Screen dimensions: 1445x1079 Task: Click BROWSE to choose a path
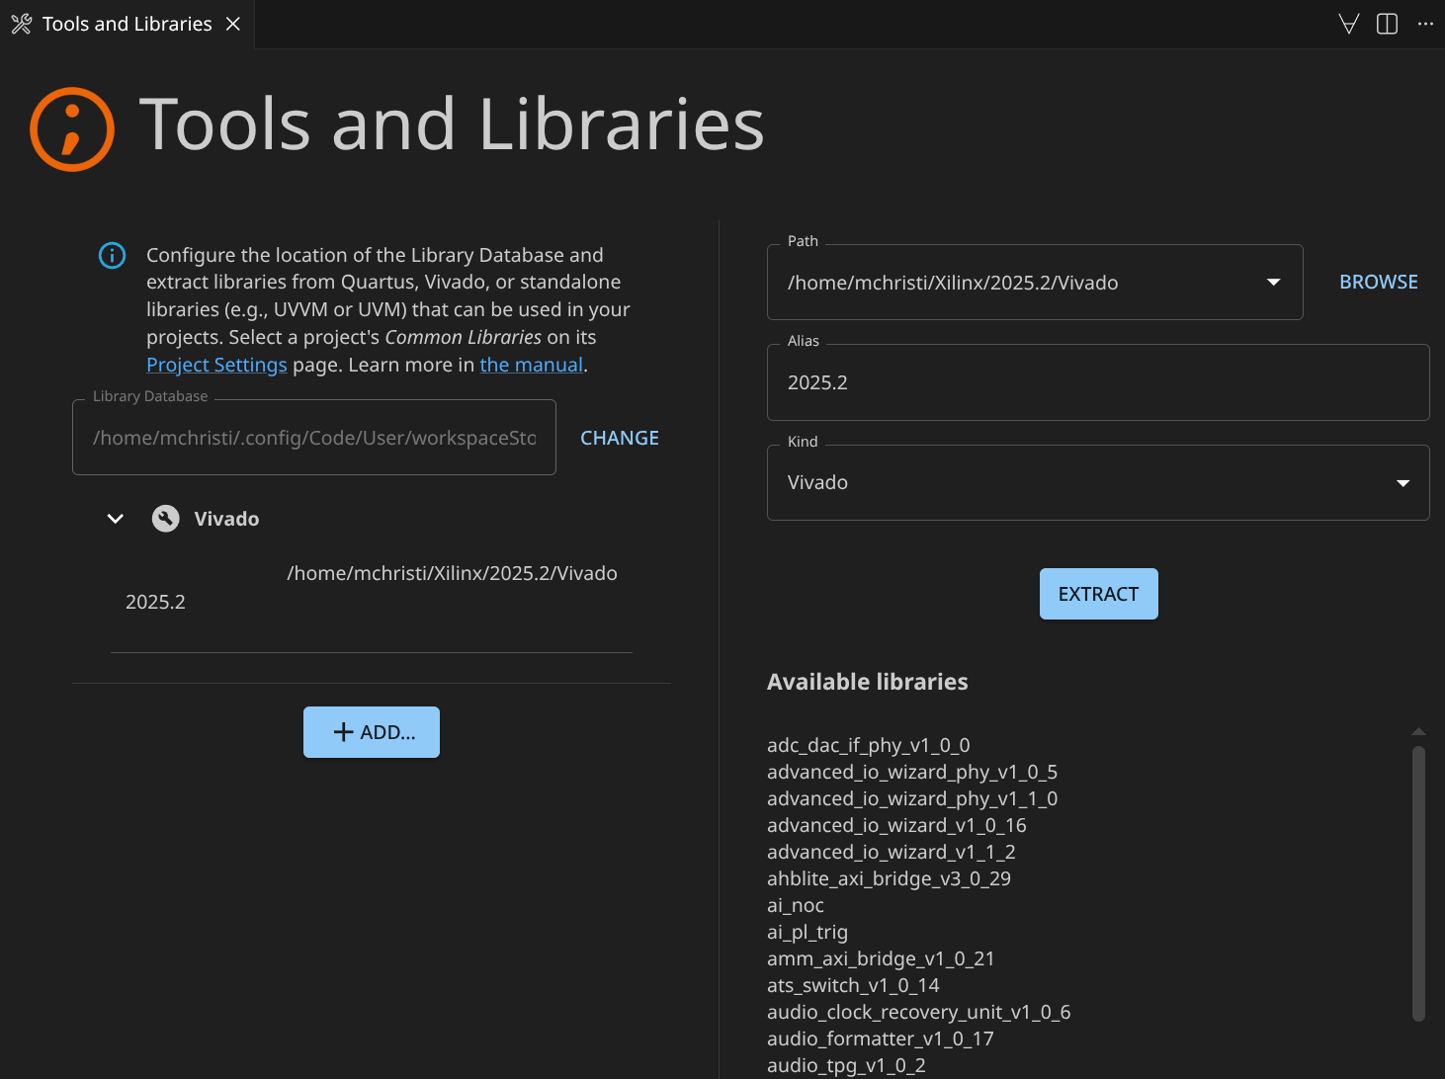[1378, 283]
